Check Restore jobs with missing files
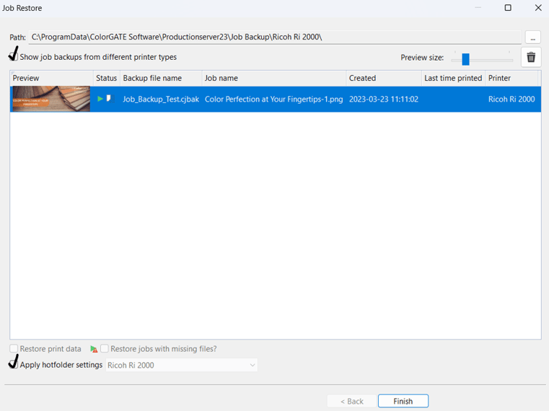The image size is (549, 411). click(x=105, y=349)
